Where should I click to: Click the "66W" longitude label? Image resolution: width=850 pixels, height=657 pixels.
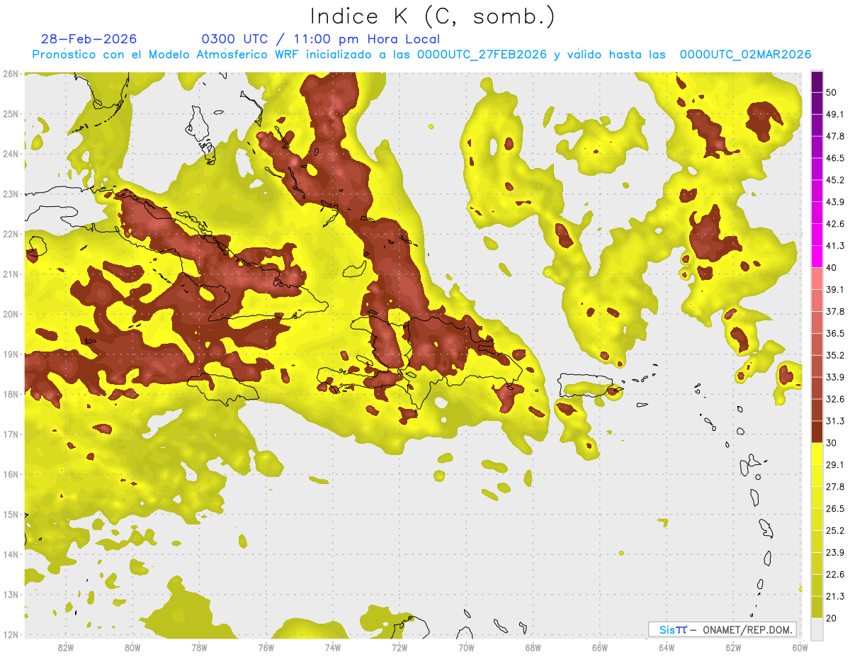(x=599, y=647)
